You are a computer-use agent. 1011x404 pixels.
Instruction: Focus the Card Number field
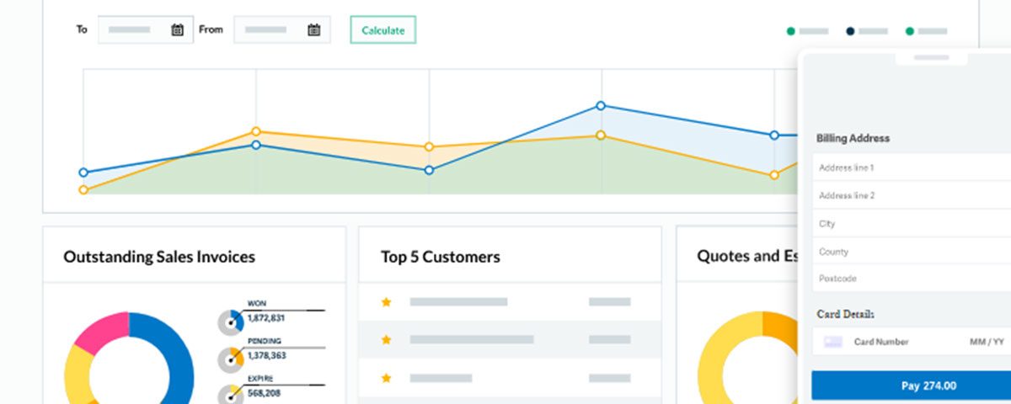pos(881,342)
